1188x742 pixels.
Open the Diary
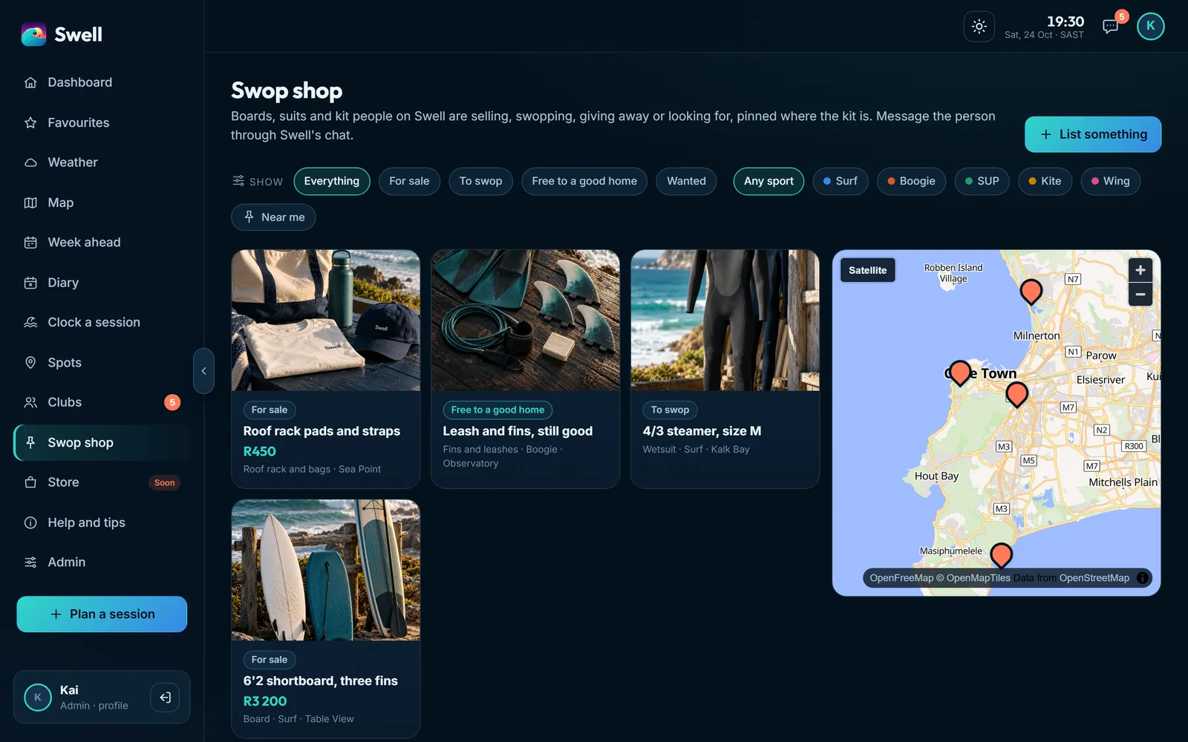pyautogui.click(x=102, y=283)
